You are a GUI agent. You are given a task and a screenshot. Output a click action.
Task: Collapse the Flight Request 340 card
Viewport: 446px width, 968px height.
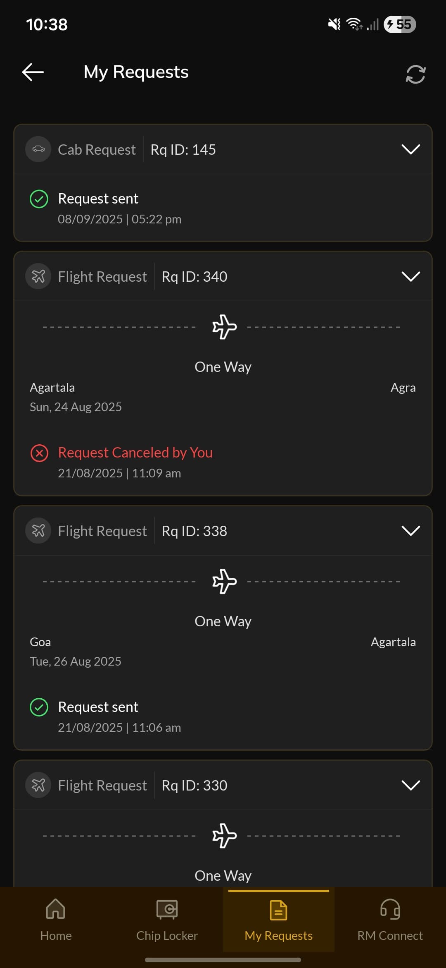click(x=410, y=276)
